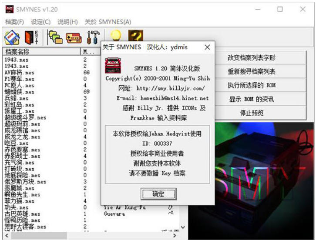Select 彩虹岛.nes in file list
316x240 pixels.
(x=20, y=105)
